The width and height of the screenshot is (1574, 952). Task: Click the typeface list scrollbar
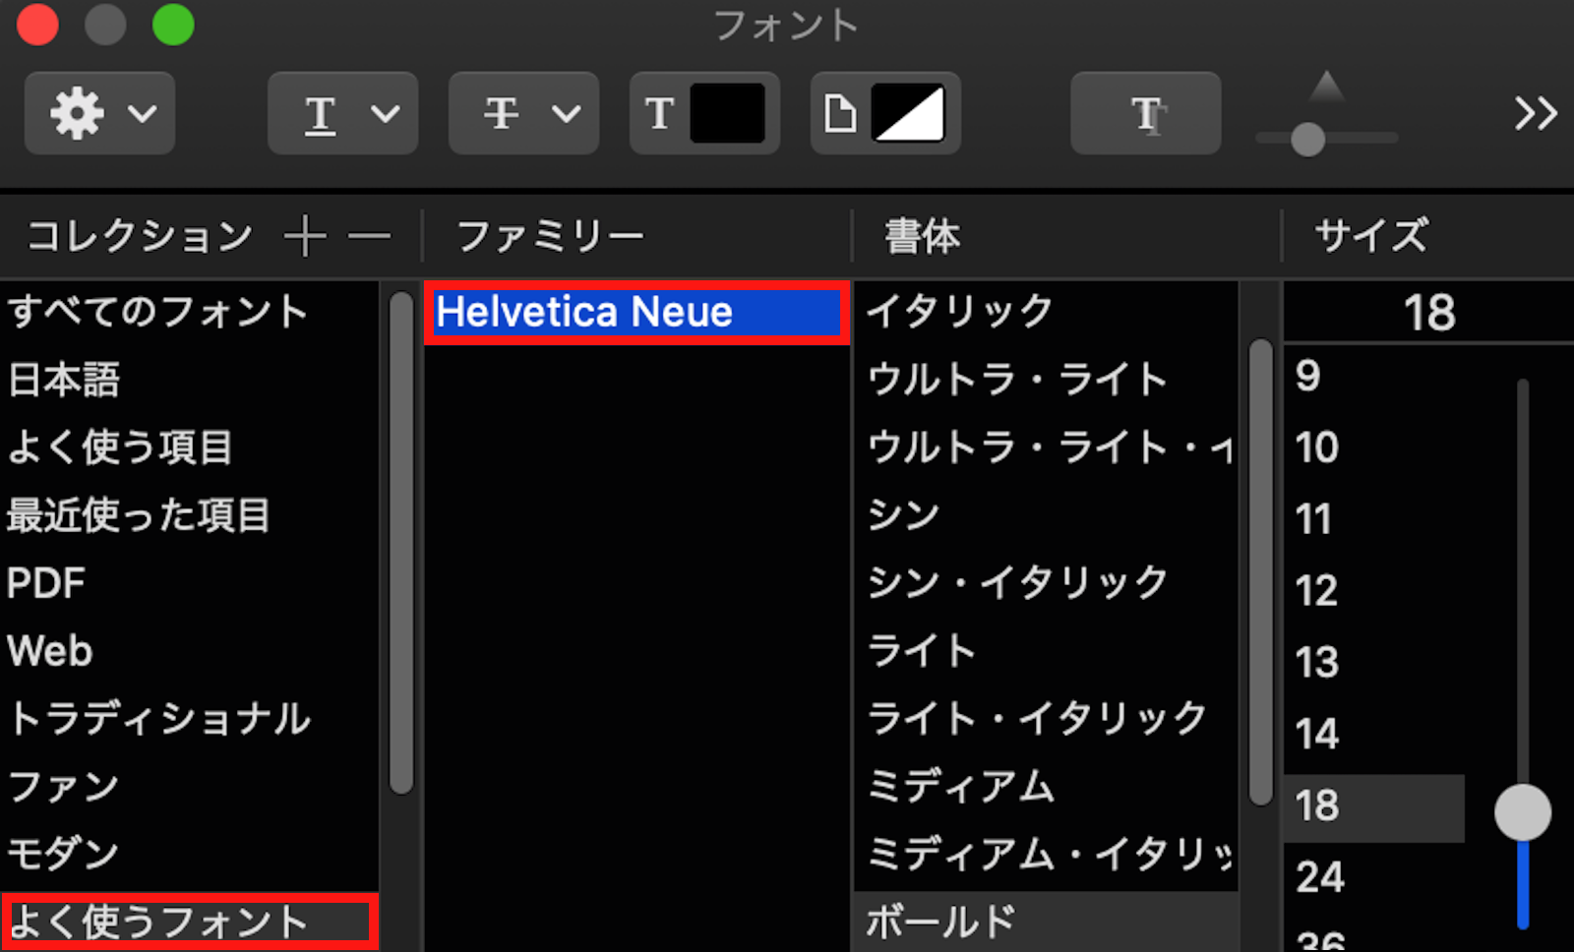coord(1261,572)
